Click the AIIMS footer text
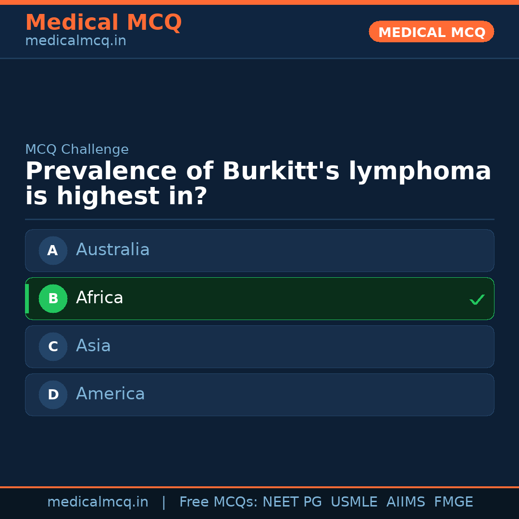This screenshot has height=519, width=519. click(x=406, y=502)
